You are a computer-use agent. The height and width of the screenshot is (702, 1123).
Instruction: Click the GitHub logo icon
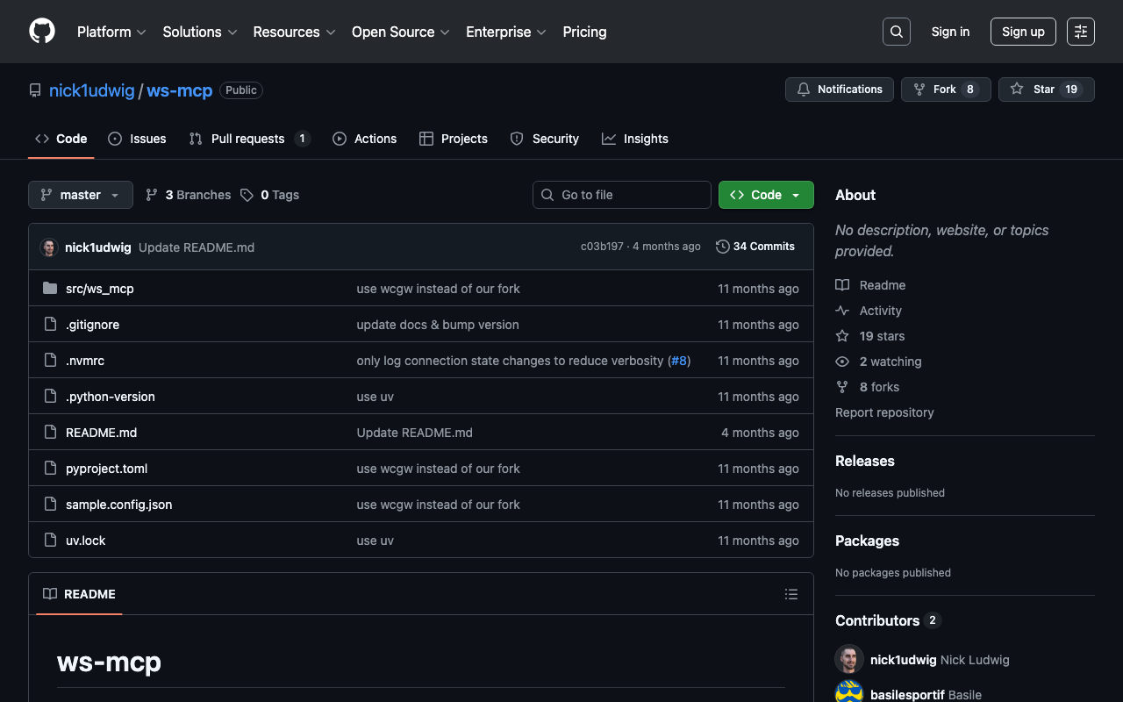(42, 32)
